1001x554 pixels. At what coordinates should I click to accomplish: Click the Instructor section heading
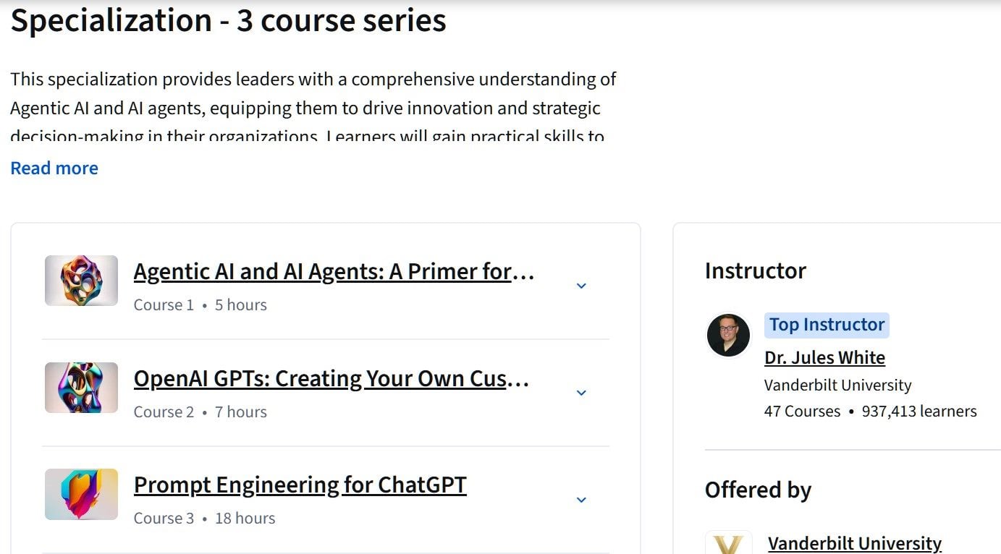[755, 270]
